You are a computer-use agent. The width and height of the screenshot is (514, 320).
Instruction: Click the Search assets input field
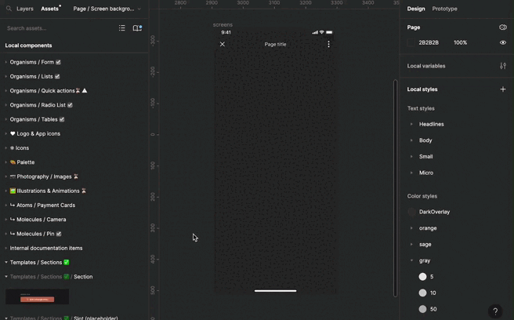(x=55, y=28)
